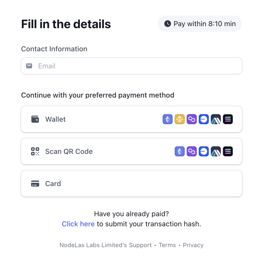Select Arbitrum in the Wallet payment row
The height and width of the screenshot is (266, 265).
(216, 119)
